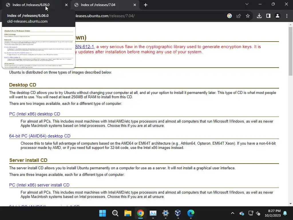Open Chrome downloads
The image size is (293, 220).
259,16
